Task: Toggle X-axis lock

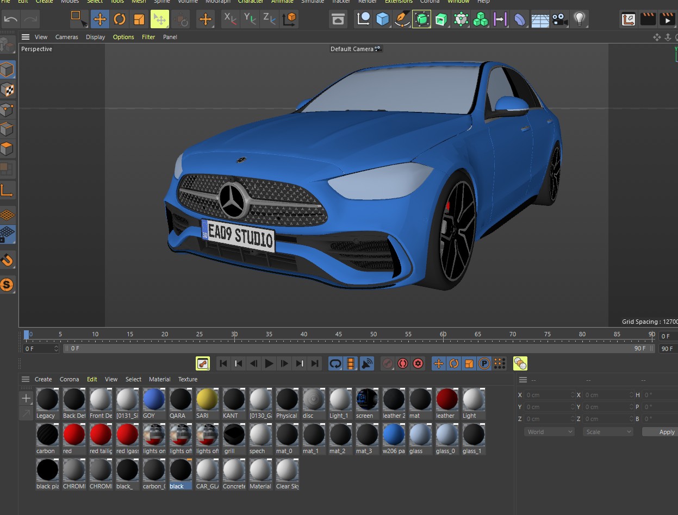Action: click(x=231, y=20)
